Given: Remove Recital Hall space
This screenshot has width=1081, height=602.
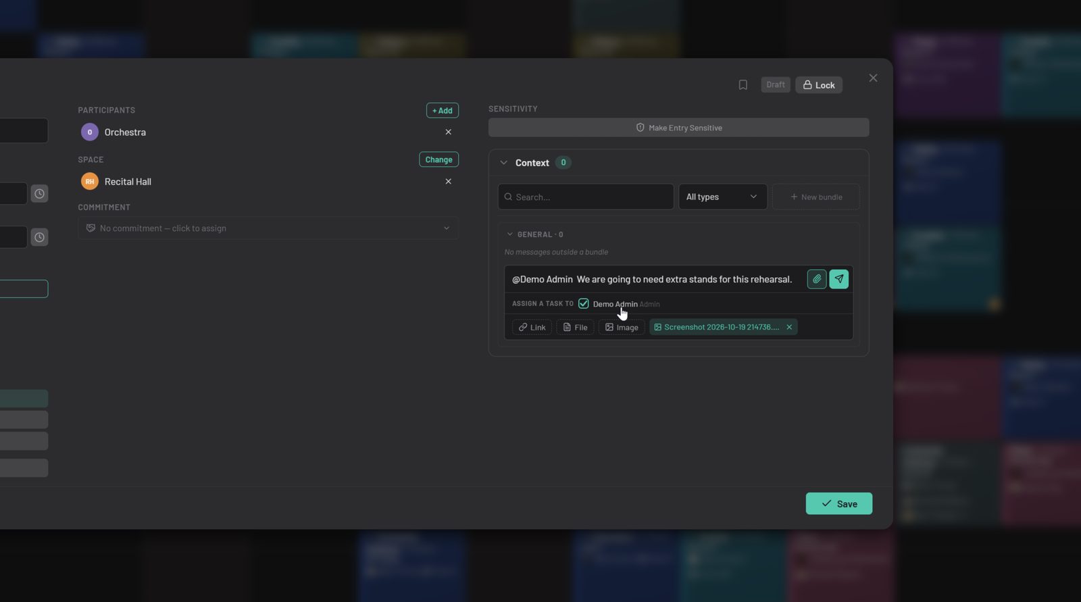Looking at the screenshot, I should (448, 181).
